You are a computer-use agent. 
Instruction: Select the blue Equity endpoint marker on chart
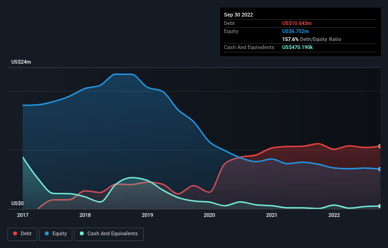tap(380, 169)
